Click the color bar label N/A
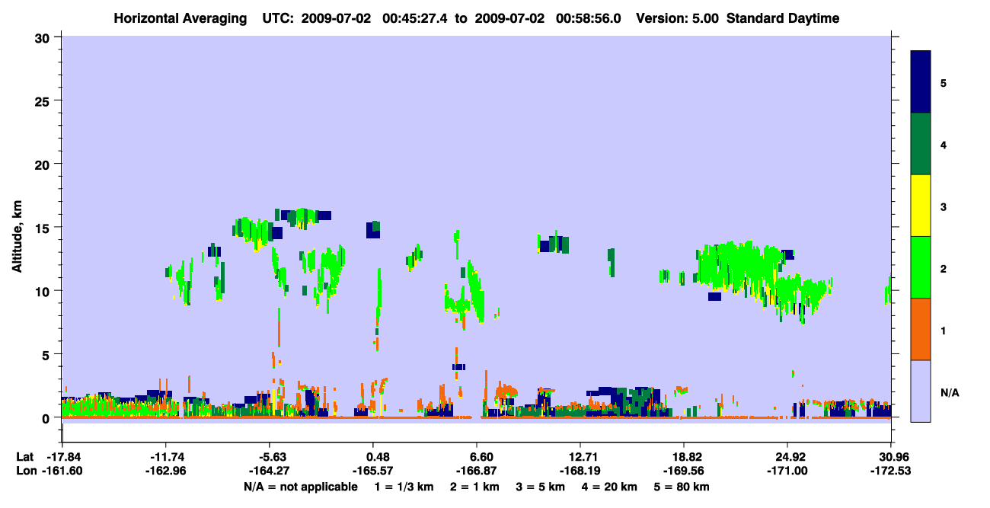The height and width of the screenshot is (508, 990). coord(949,393)
